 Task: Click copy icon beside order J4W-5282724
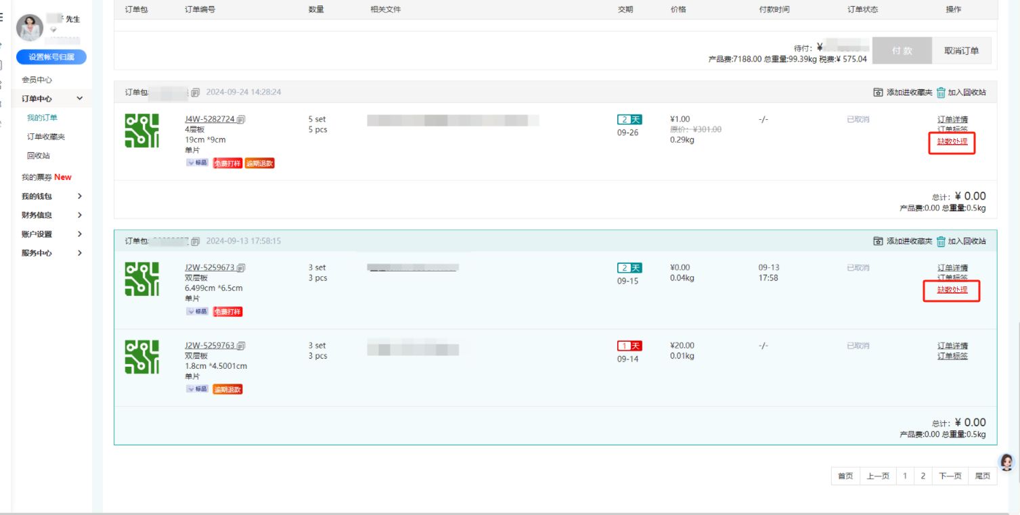242,120
